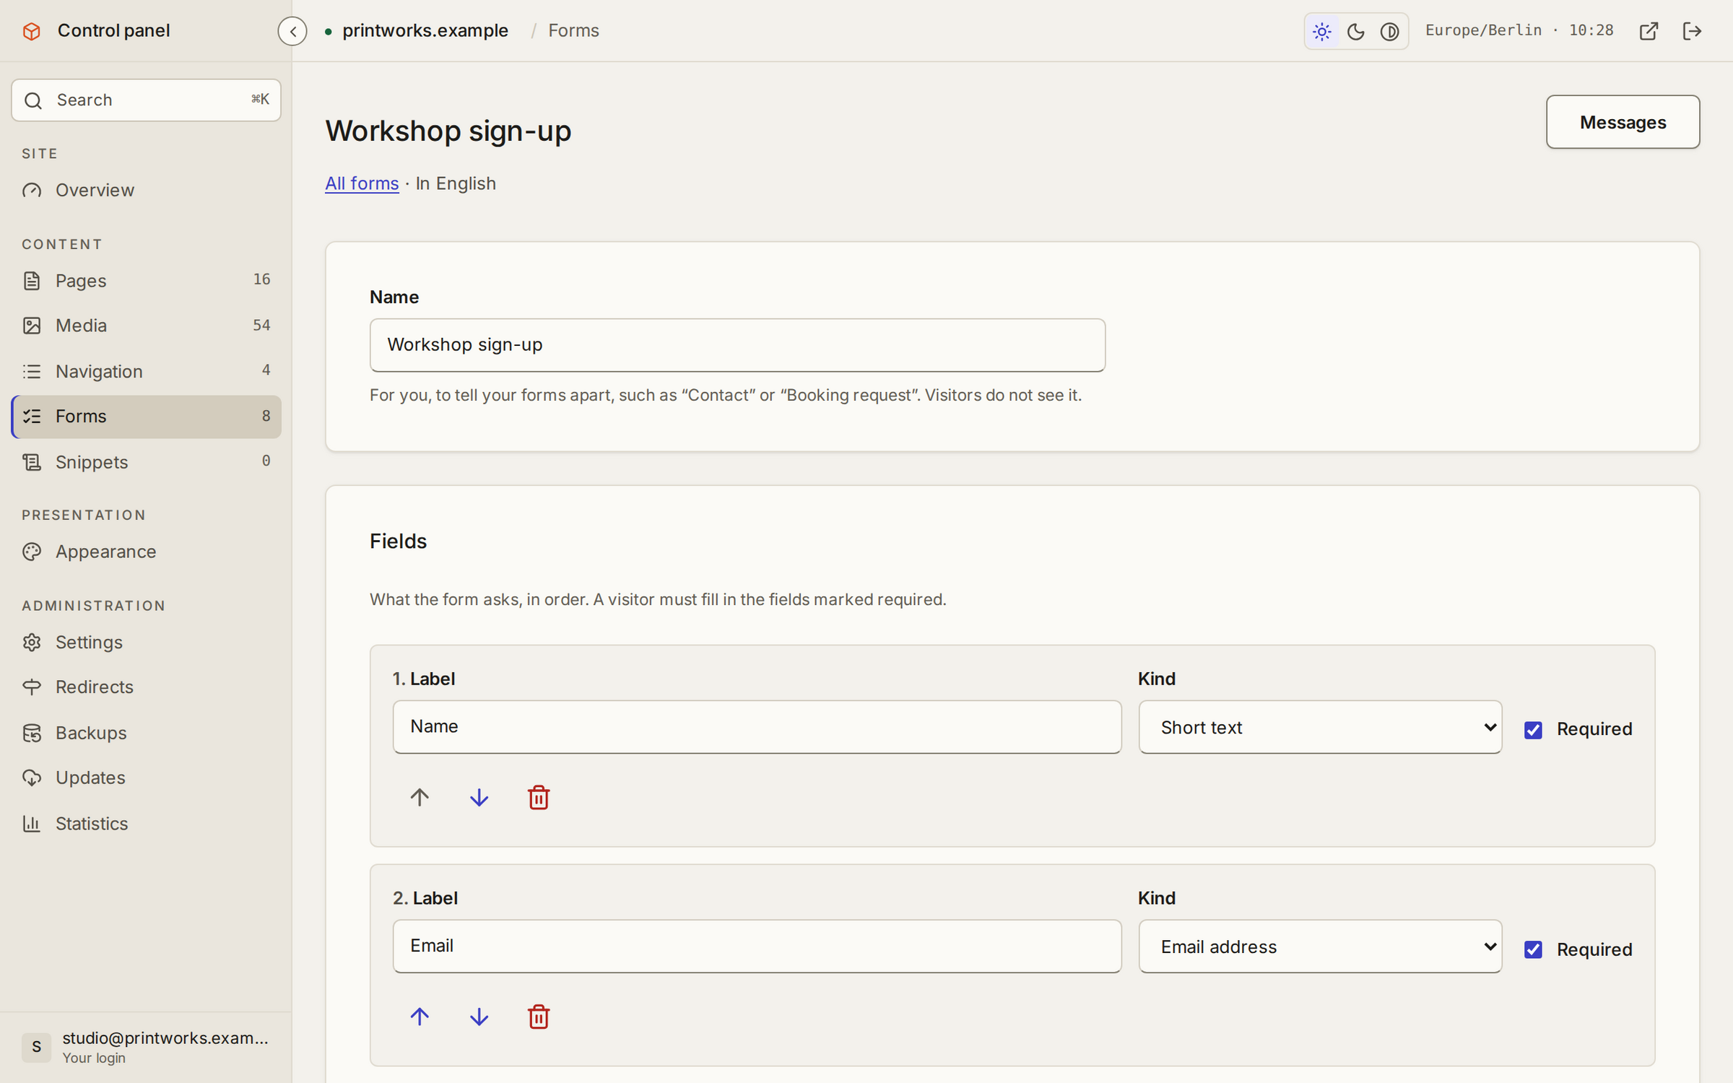The width and height of the screenshot is (1733, 1083).
Task: Open the Kind dropdown showing Short text
Action: [x=1320, y=727]
